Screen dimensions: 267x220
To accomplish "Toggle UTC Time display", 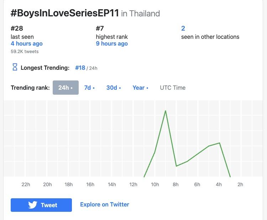I will click(173, 88).
